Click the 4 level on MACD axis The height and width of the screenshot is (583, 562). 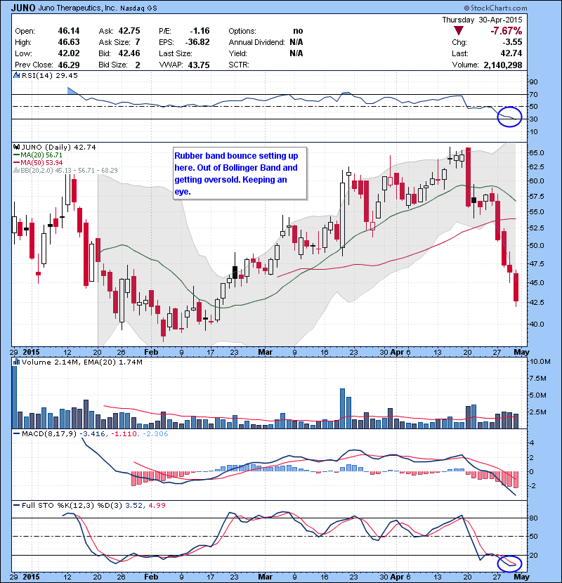532,443
